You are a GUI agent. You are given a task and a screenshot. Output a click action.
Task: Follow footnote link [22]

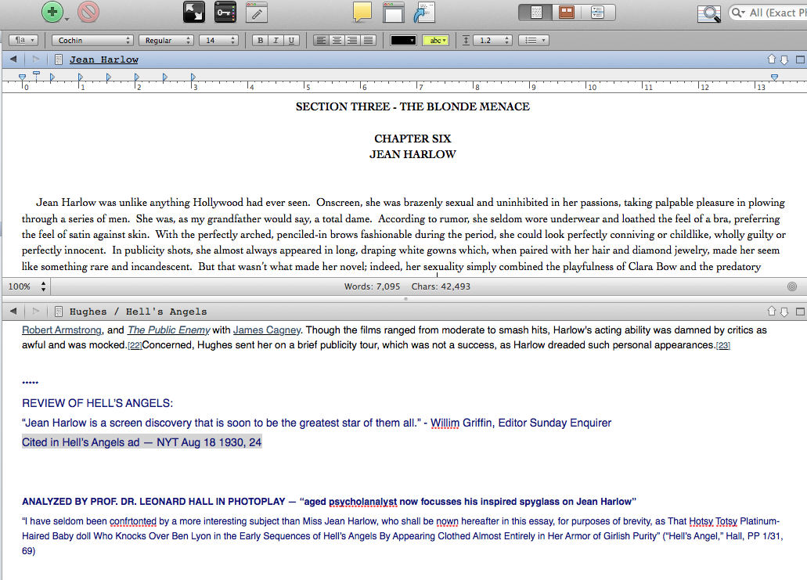tap(135, 345)
